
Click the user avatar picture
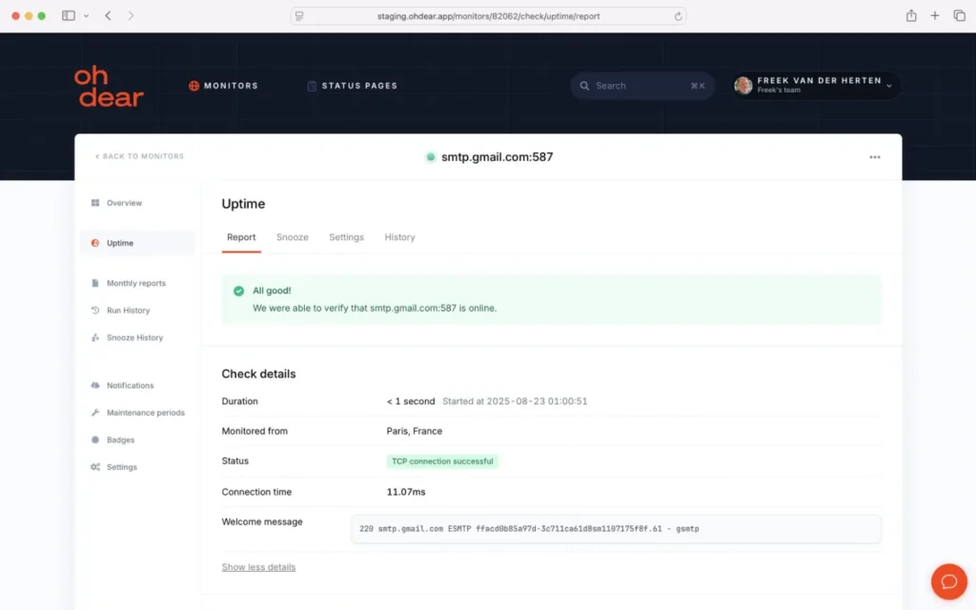coord(743,85)
